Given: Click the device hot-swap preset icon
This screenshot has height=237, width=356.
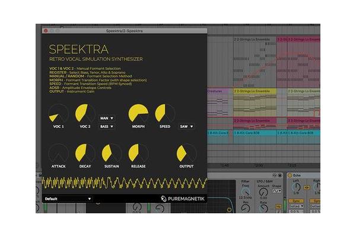Looking at the screenshot, I should point(275,175).
